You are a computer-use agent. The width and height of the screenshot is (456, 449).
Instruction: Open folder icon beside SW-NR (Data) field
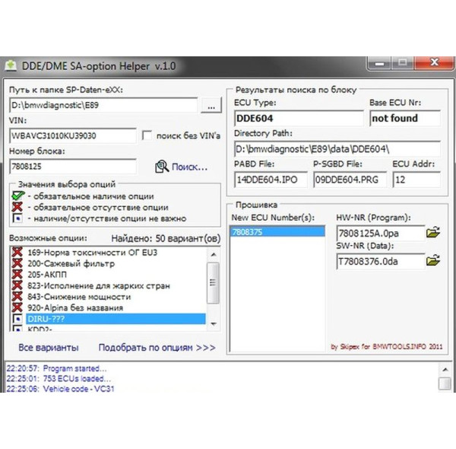[x=432, y=260]
